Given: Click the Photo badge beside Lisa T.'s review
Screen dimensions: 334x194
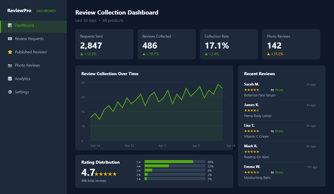Looking at the screenshot, I should tap(276, 131).
